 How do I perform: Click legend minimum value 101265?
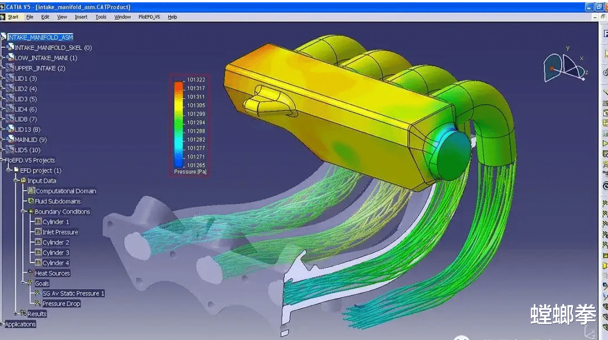point(196,165)
